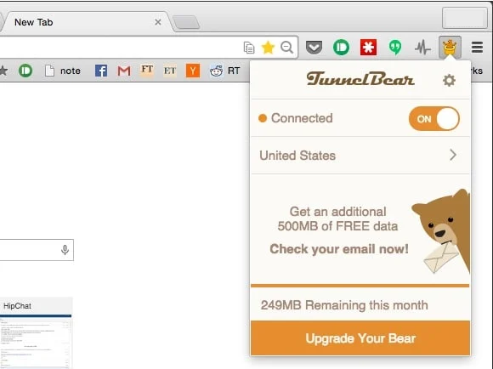
Task: Click the new tab button
Action: tap(186, 22)
